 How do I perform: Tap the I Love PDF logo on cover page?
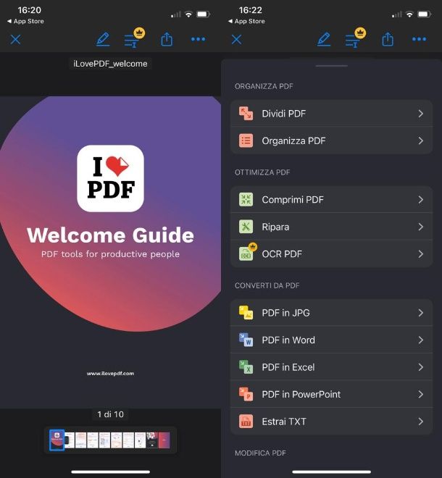tap(110, 178)
